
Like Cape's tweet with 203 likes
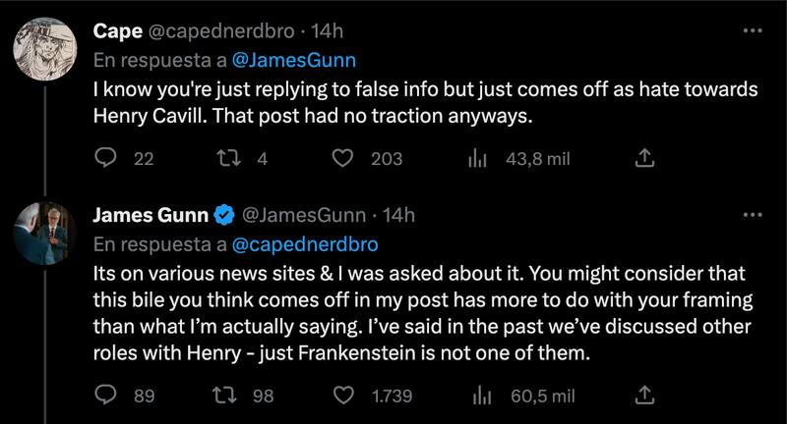343,158
